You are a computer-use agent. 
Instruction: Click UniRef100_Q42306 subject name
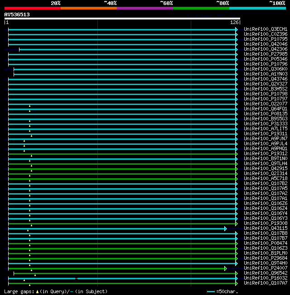(x=266, y=49)
